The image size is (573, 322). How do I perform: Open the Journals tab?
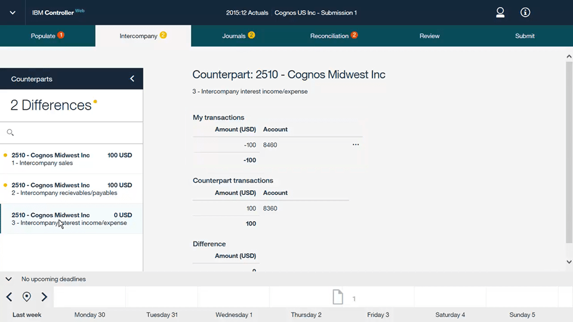pyautogui.click(x=238, y=36)
